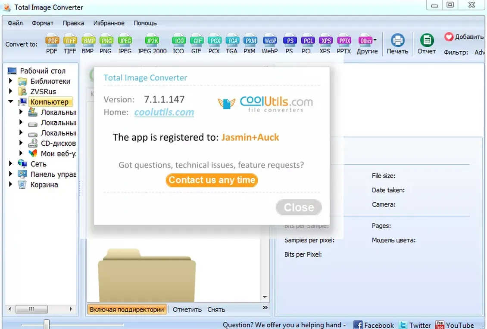The image size is (487, 329).
Task: Select PS PostScript format
Action: tap(290, 44)
